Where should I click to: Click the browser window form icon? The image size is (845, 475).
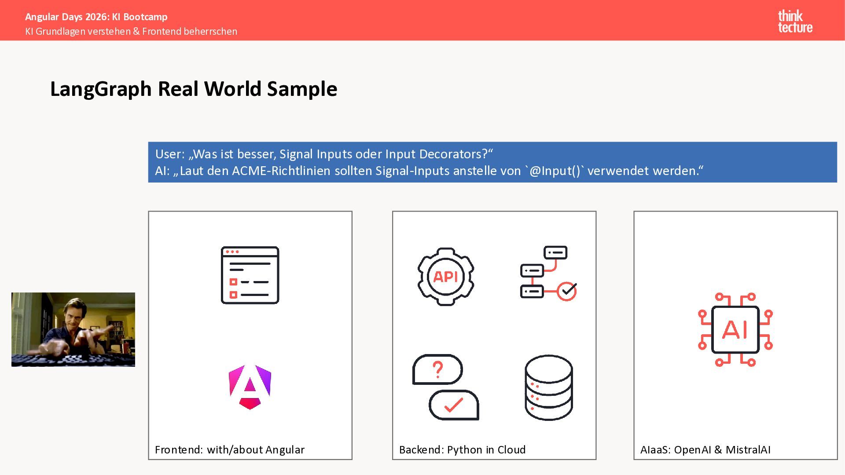(250, 275)
